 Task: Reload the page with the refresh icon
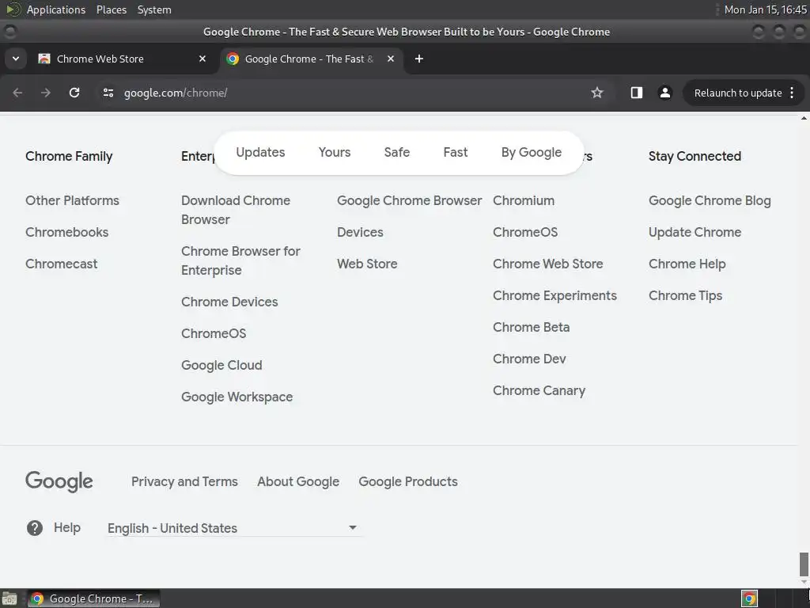point(74,93)
